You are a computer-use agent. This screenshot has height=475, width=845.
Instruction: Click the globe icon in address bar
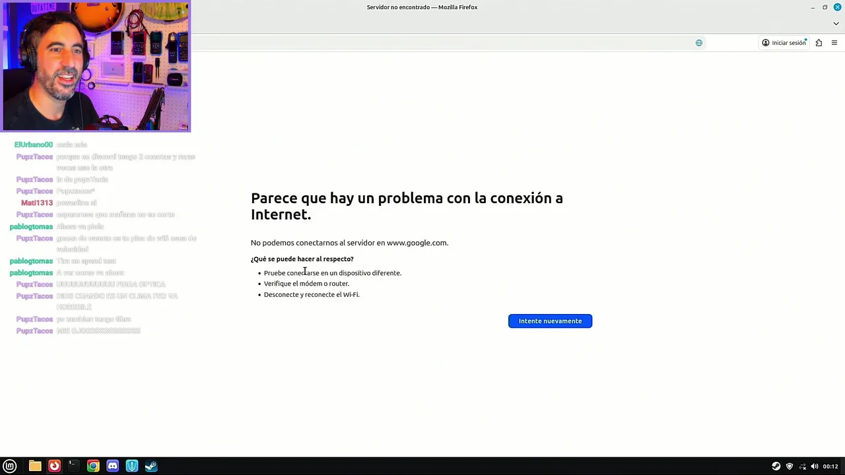pos(699,43)
